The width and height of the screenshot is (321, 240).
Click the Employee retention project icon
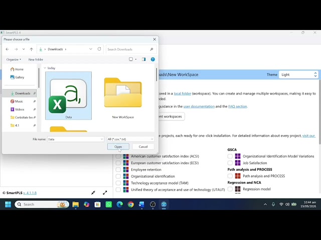coord(126,169)
